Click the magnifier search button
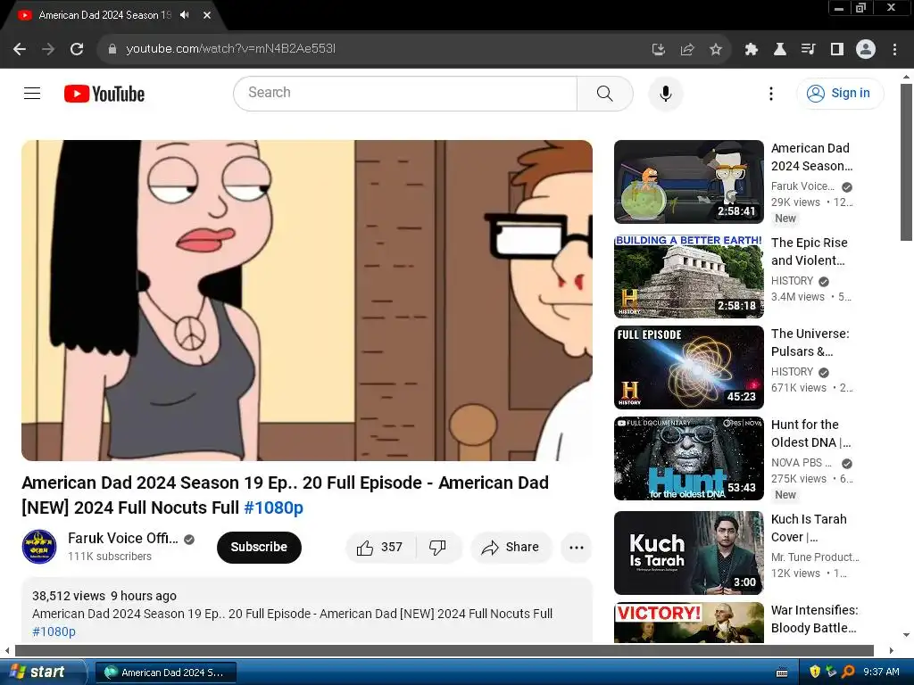The image size is (914, 685). pos(605,93)
